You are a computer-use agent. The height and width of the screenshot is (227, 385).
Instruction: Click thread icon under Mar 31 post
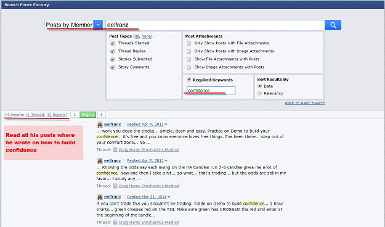point(115,222)
